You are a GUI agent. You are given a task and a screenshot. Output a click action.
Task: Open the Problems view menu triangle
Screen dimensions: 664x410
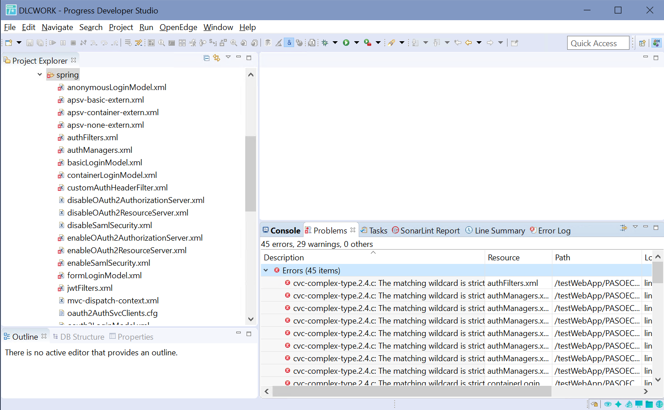[635, 227]
